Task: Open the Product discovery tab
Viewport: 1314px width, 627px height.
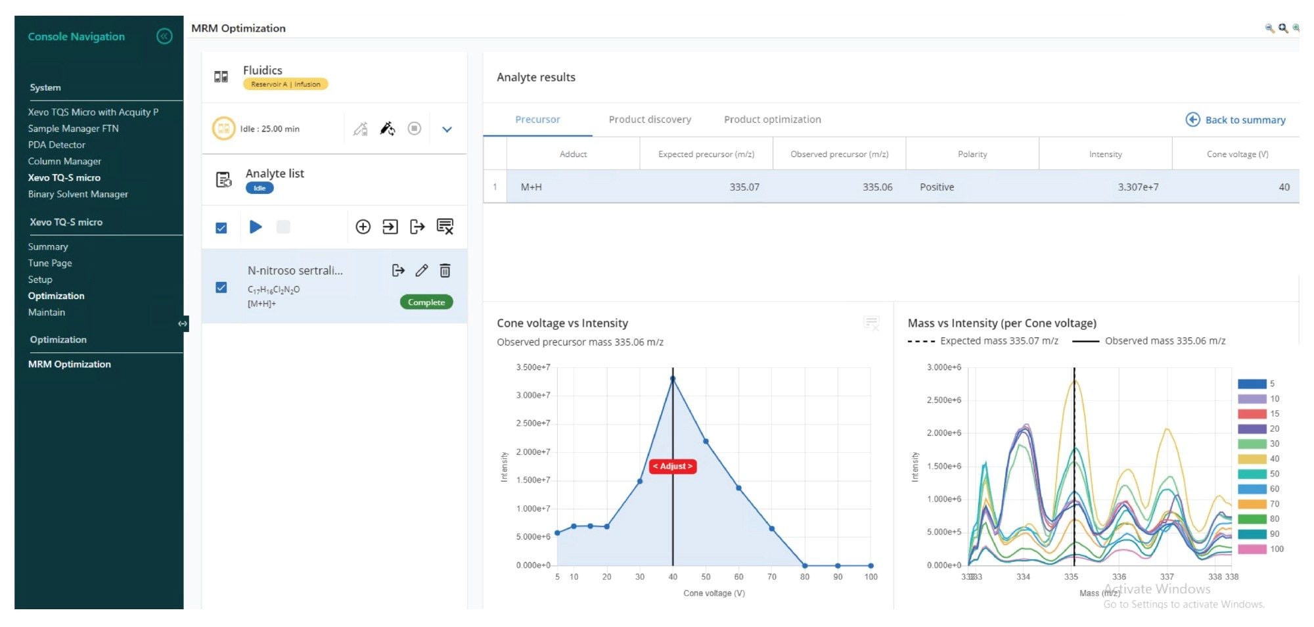Action: pos(650,120)
